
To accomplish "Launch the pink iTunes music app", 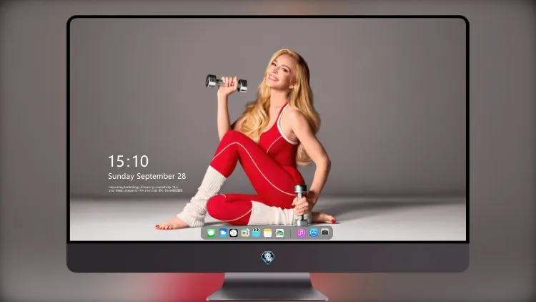I will coord(301,233).
